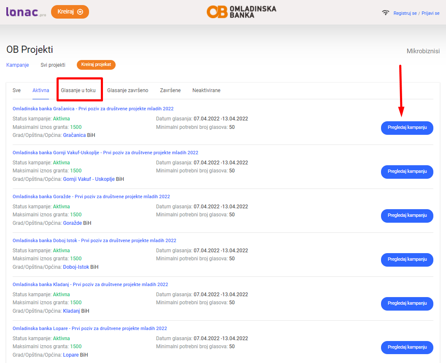
Task: Open the Kampanje link
Action: pos(17,65)
